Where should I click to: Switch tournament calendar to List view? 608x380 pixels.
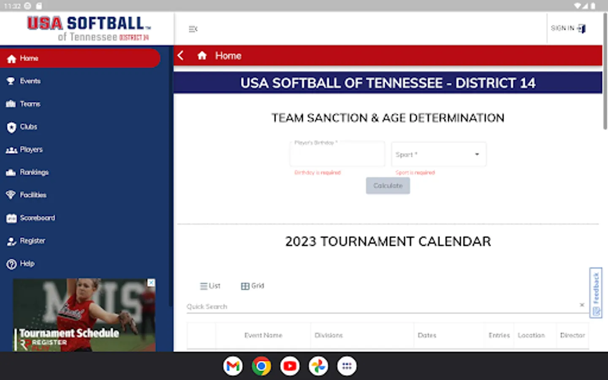[210, 286]
